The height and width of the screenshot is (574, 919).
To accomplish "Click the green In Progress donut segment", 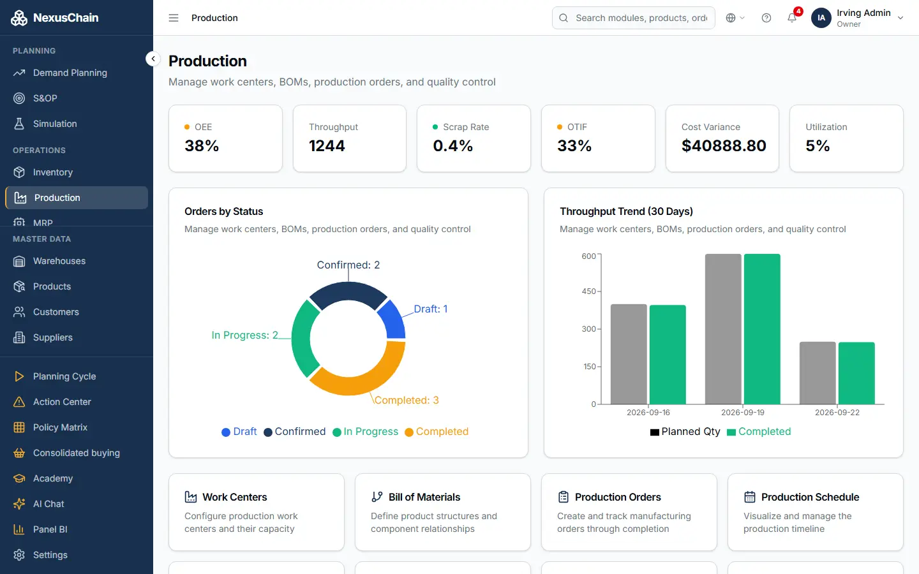I will click(x=303, y=338).
